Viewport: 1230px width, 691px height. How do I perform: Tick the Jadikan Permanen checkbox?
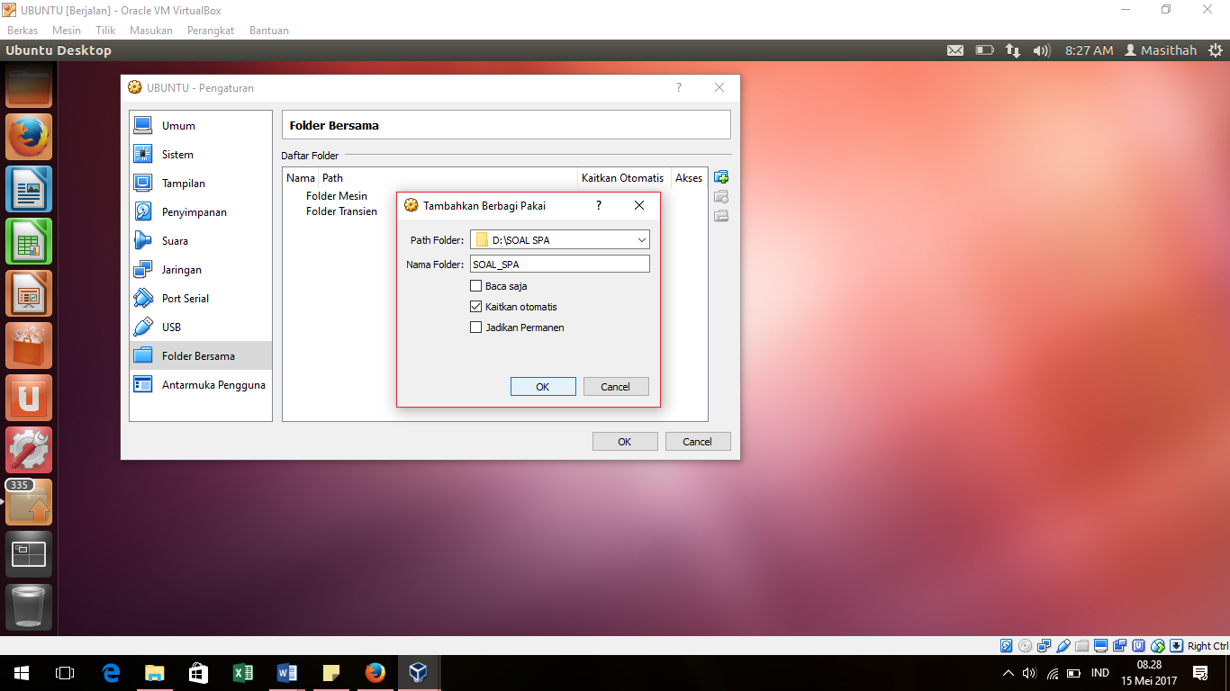476,328
